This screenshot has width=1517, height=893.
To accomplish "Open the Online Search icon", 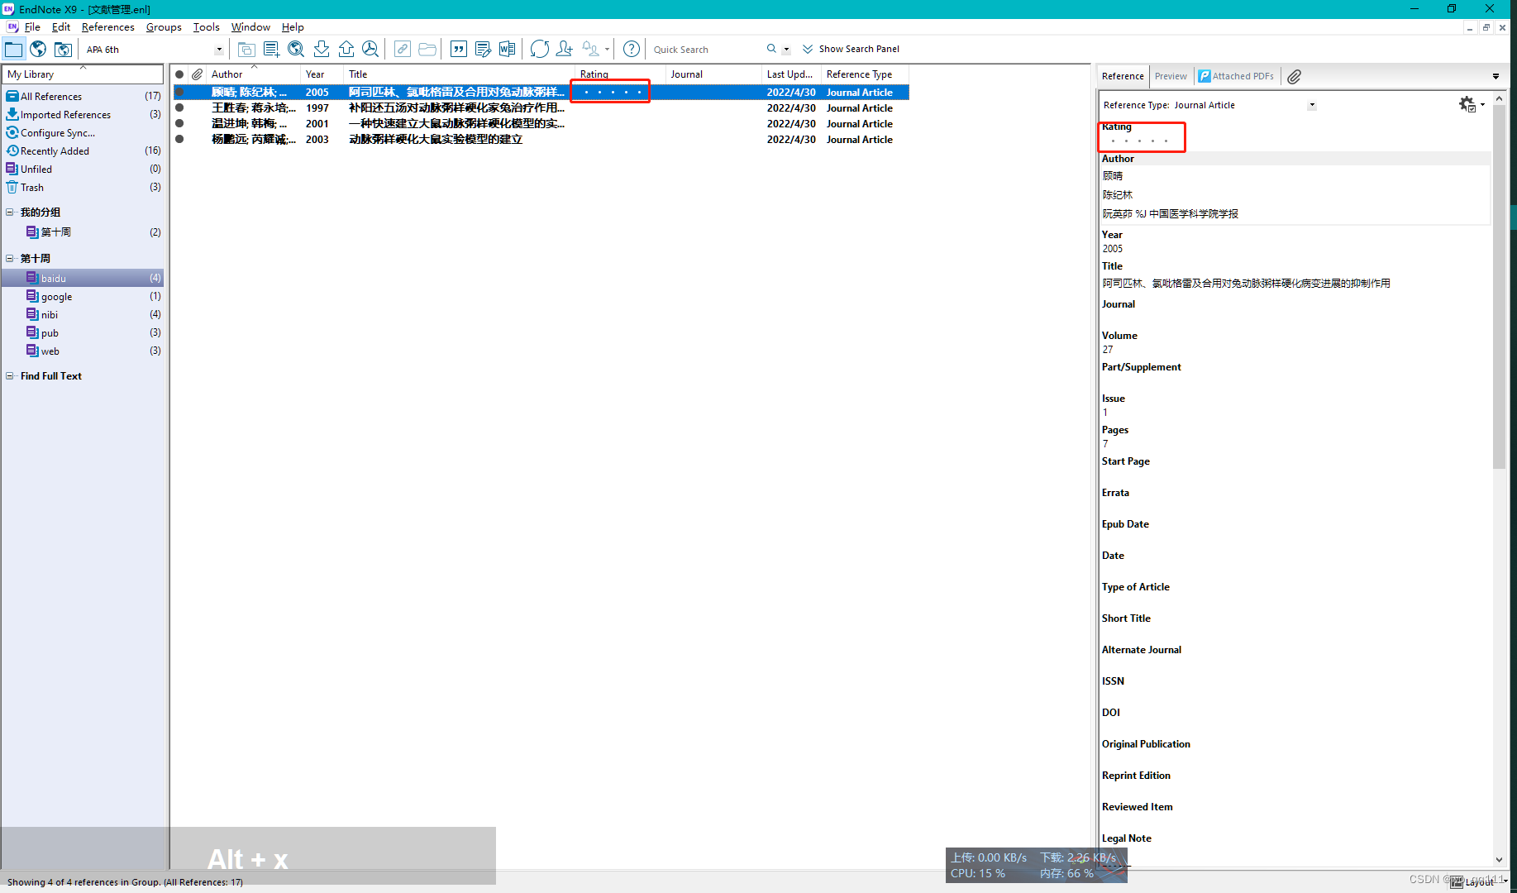I will [x=296, y=49].
